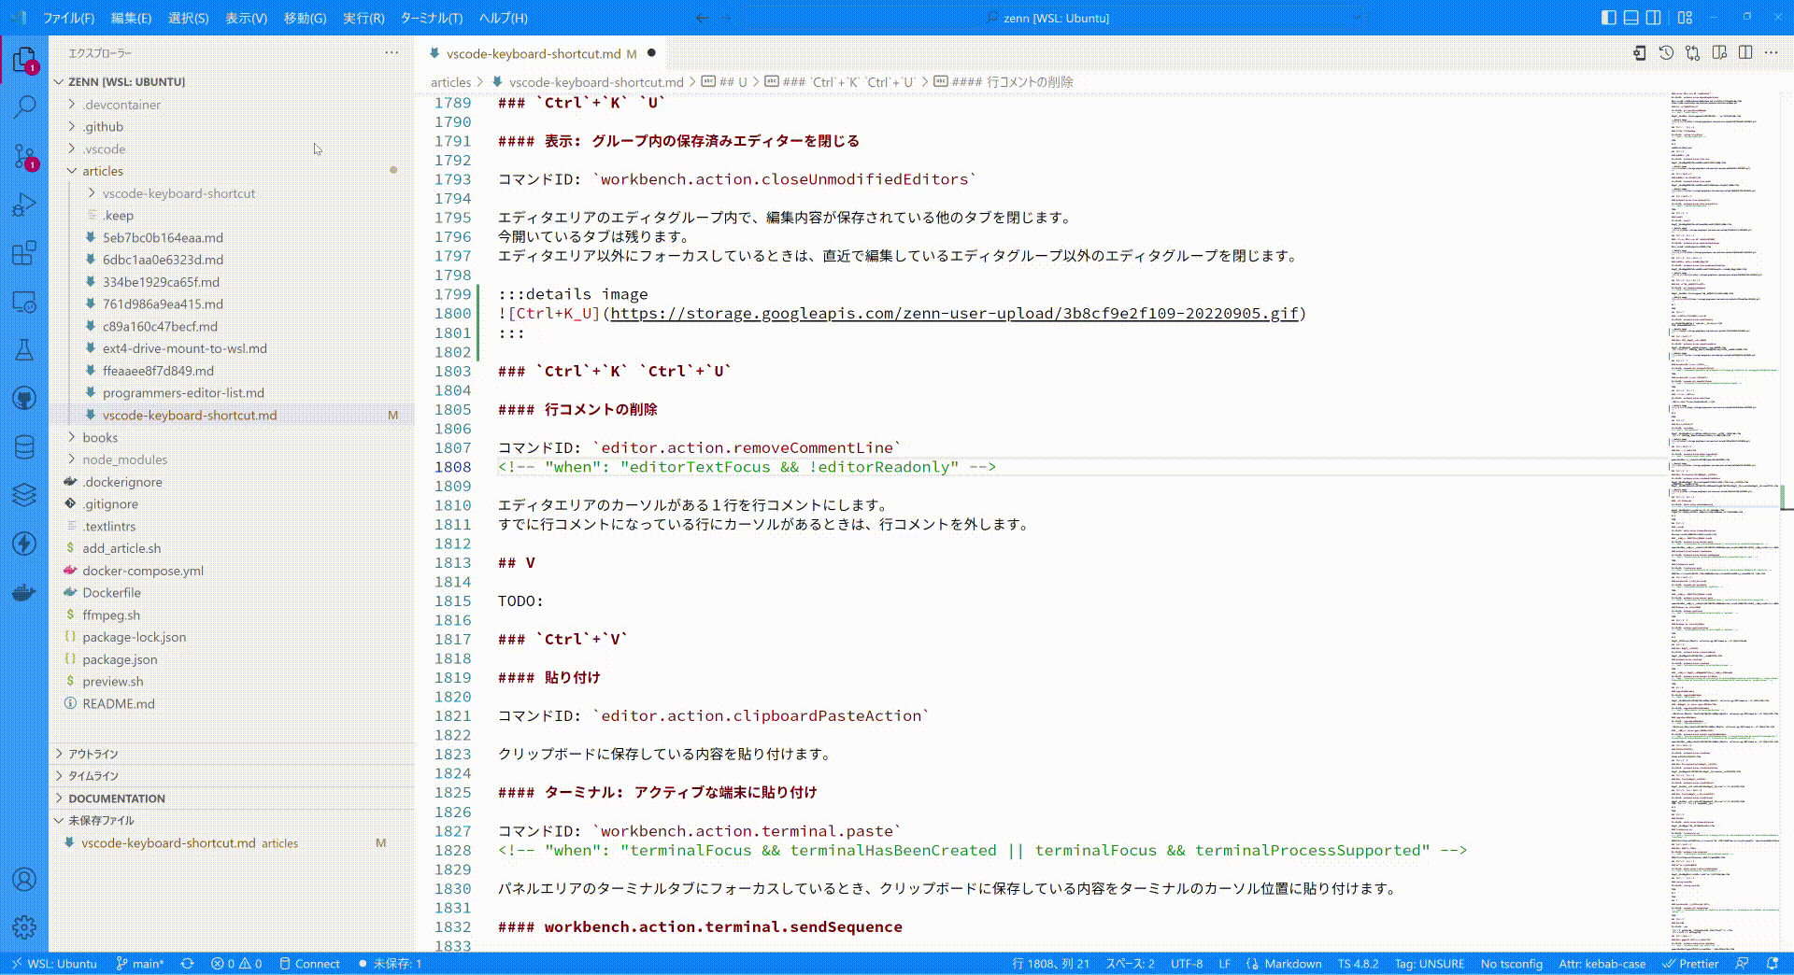Open the 表示(V) menu
This screenshot has width=1794, height=975.
point(246,18)
